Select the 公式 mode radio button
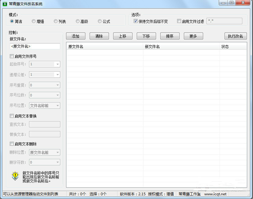The image size is (253, 199). point(99,21)
